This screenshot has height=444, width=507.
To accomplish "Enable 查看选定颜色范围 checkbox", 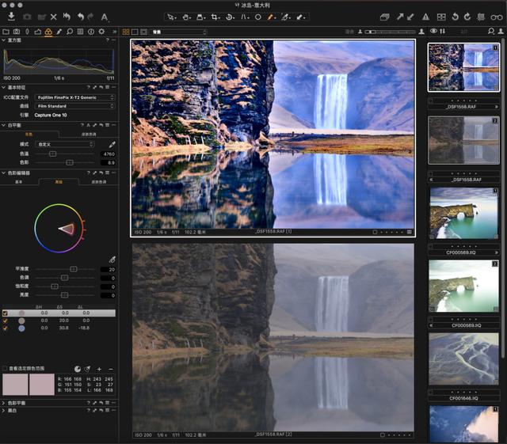I will (x=6, y=369).
